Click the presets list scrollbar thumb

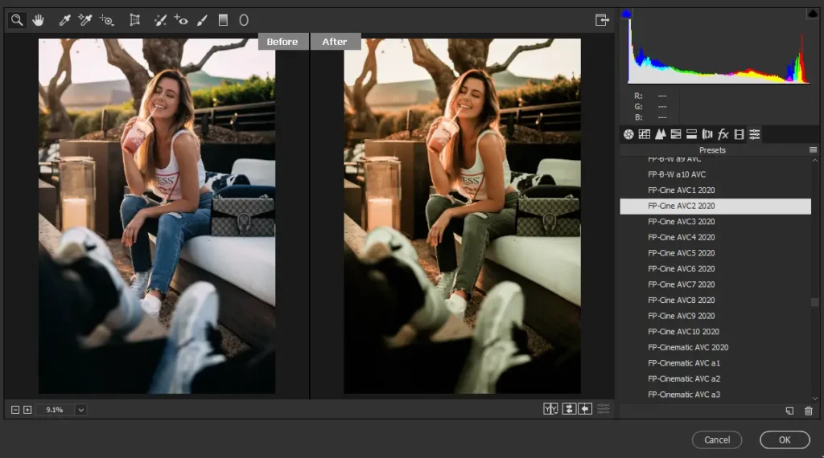point(814,302)
